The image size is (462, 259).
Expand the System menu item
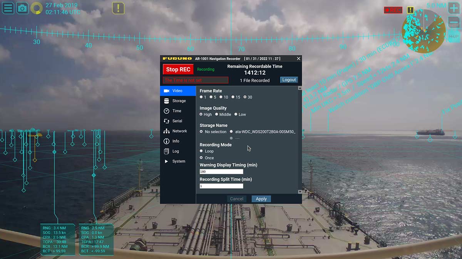point(178,162)
